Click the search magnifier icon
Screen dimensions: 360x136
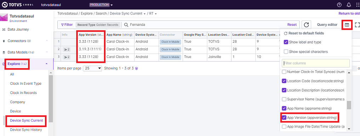[x=126, y=25]
